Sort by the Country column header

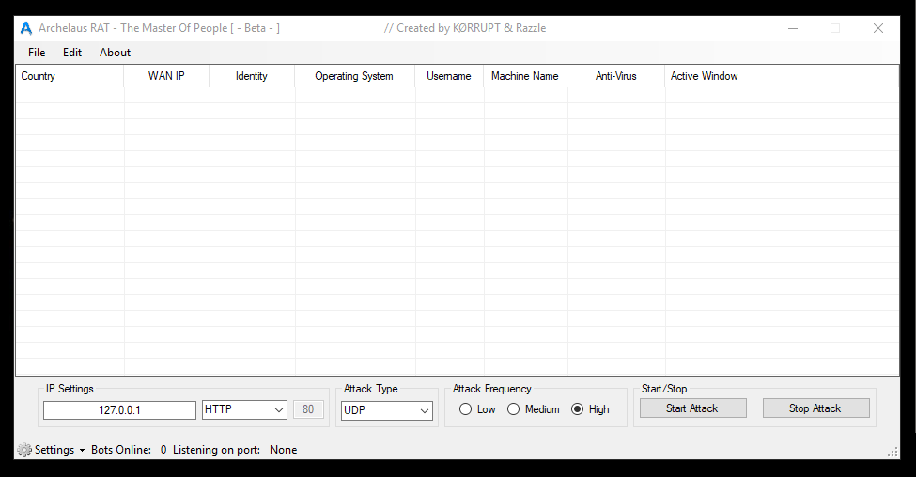pos(70,76)
